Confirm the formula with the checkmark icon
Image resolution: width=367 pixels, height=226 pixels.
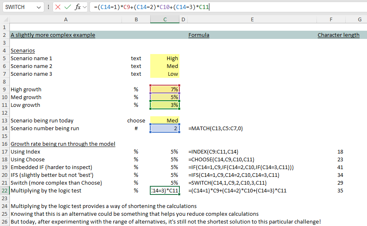[68, 7]
